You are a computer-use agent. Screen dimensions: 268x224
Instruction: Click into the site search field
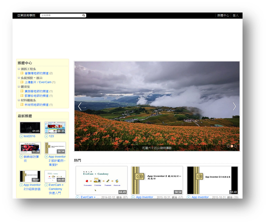click(x=61, y=15)
